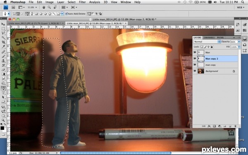Select the Healing Brush tool

(3, 52)
